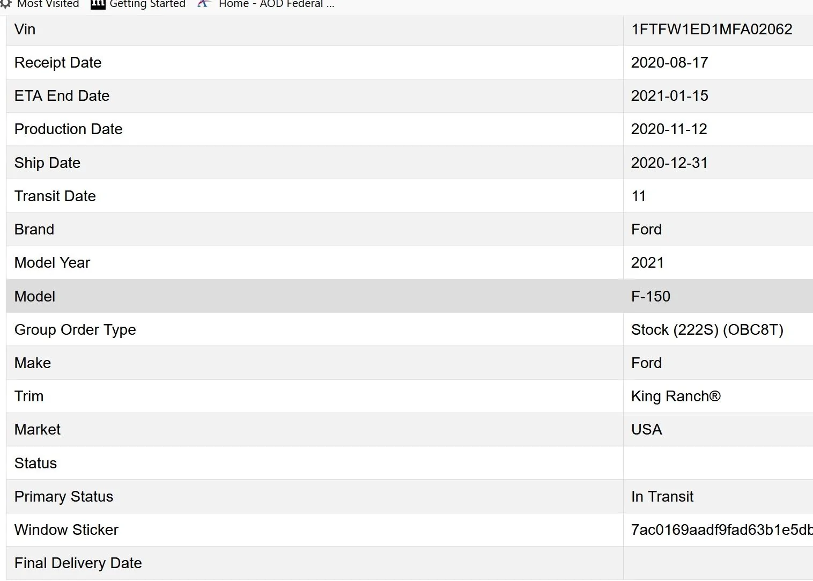Click the Window Sticker hash value
Image resolution: width=813 pixels, height=581 pixels.
[721, 530]
